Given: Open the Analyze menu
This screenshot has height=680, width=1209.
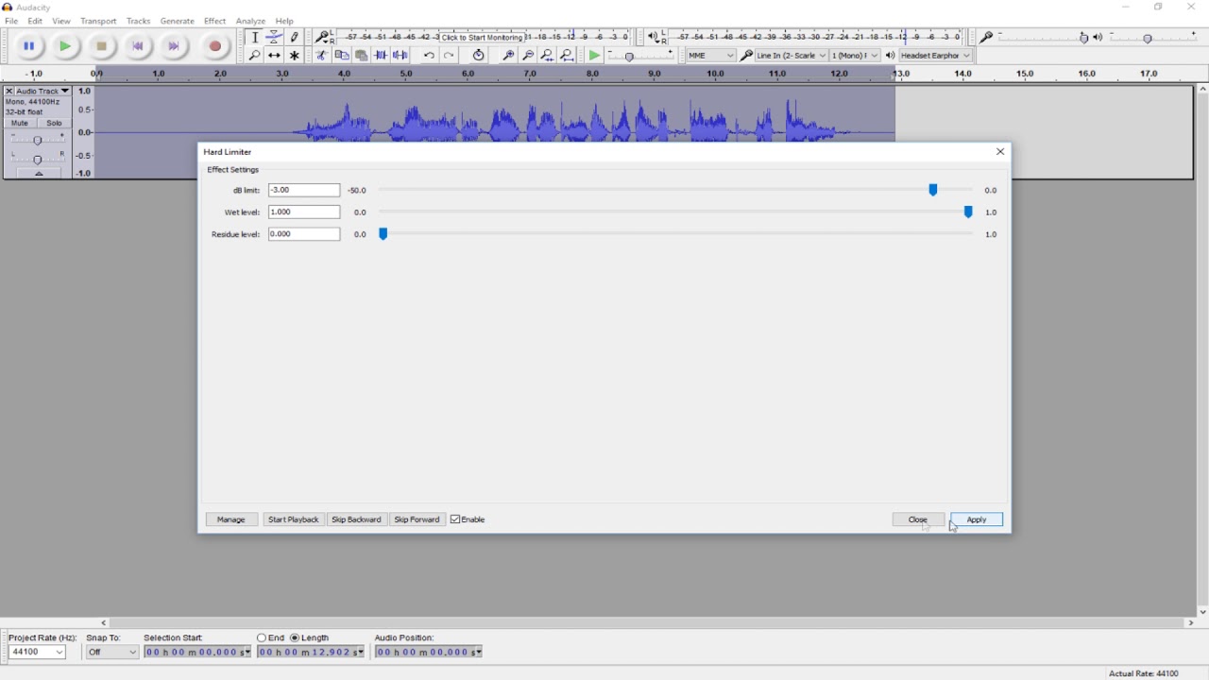Looking at the screenshot, I should [250, 21].
